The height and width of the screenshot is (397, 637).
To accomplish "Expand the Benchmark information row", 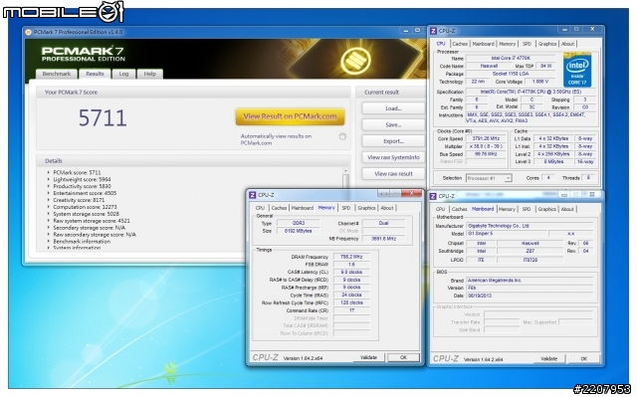I will point(49,242).
